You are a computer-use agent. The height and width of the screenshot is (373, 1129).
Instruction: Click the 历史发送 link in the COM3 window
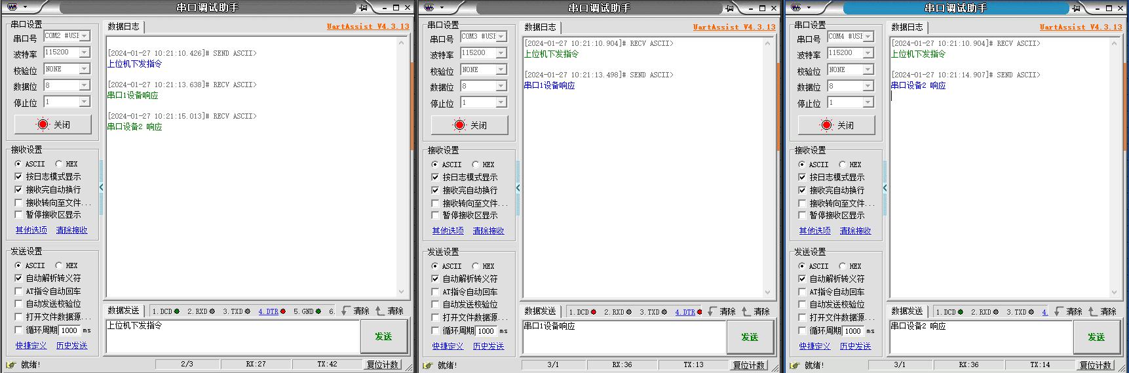(x=488, y=346)
